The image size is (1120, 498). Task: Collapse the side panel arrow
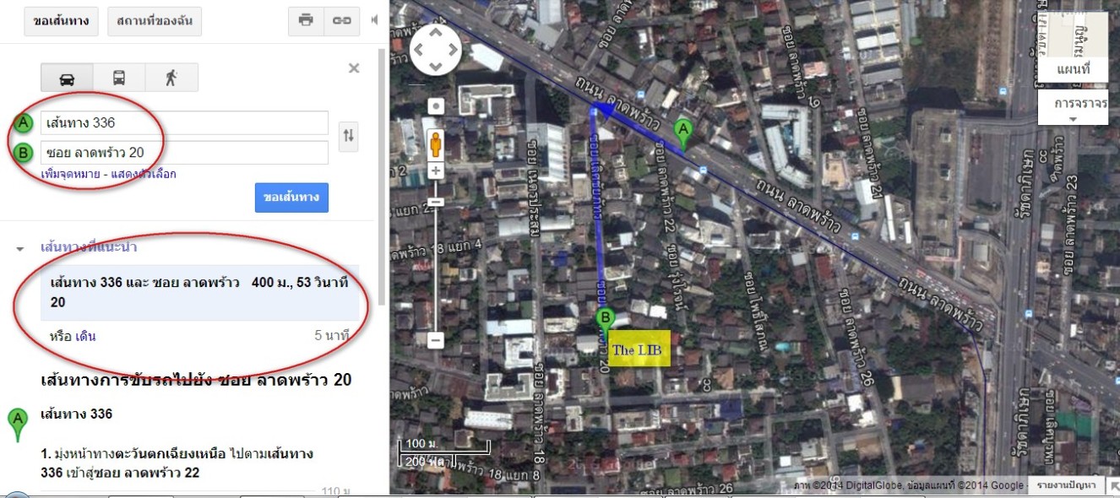tap(374, 20)
